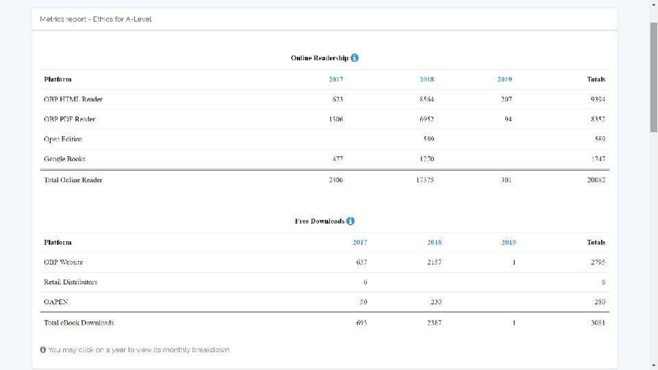Click the Metrics report - Ethics for A-Level header

pos(96,19)
